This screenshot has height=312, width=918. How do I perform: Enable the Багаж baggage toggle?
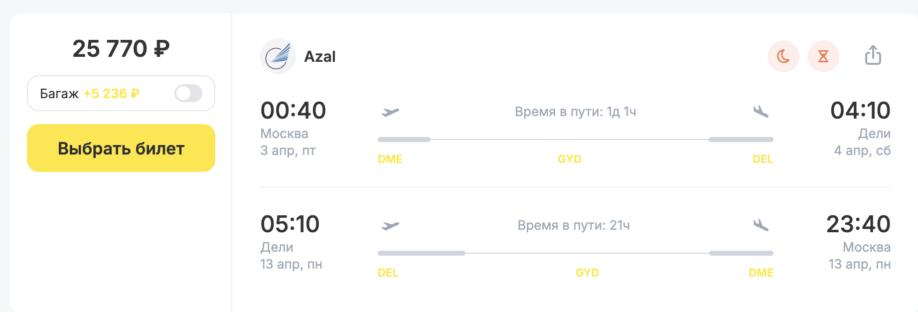(x=188, y=93)
